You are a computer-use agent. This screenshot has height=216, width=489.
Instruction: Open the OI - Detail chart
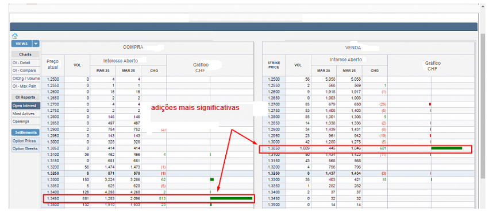tap(26, 63)
